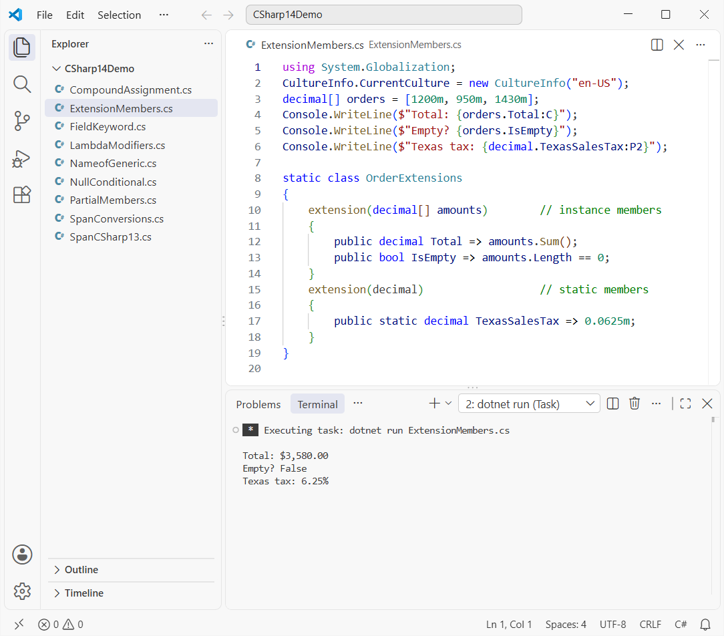
Task: Open terminal panel more actions ellipsis
Action: (656, 404)
